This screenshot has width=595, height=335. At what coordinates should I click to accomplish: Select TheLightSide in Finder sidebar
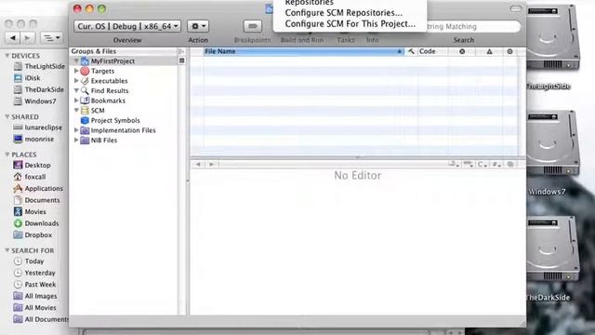pyautogui.click(x=39, y=66)
